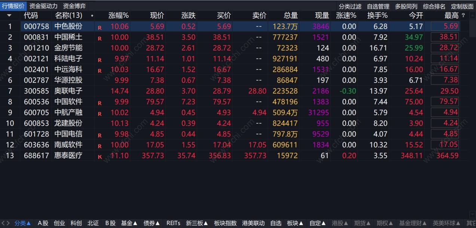Viewport: 476px width, 228px height.
Task: Sort by the 涨幅% column header
Action: click(119, 16)
